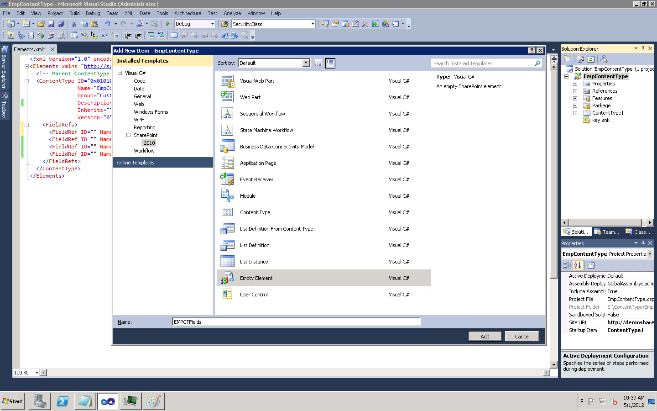Click the dialog help question mark button

(532, 51)
